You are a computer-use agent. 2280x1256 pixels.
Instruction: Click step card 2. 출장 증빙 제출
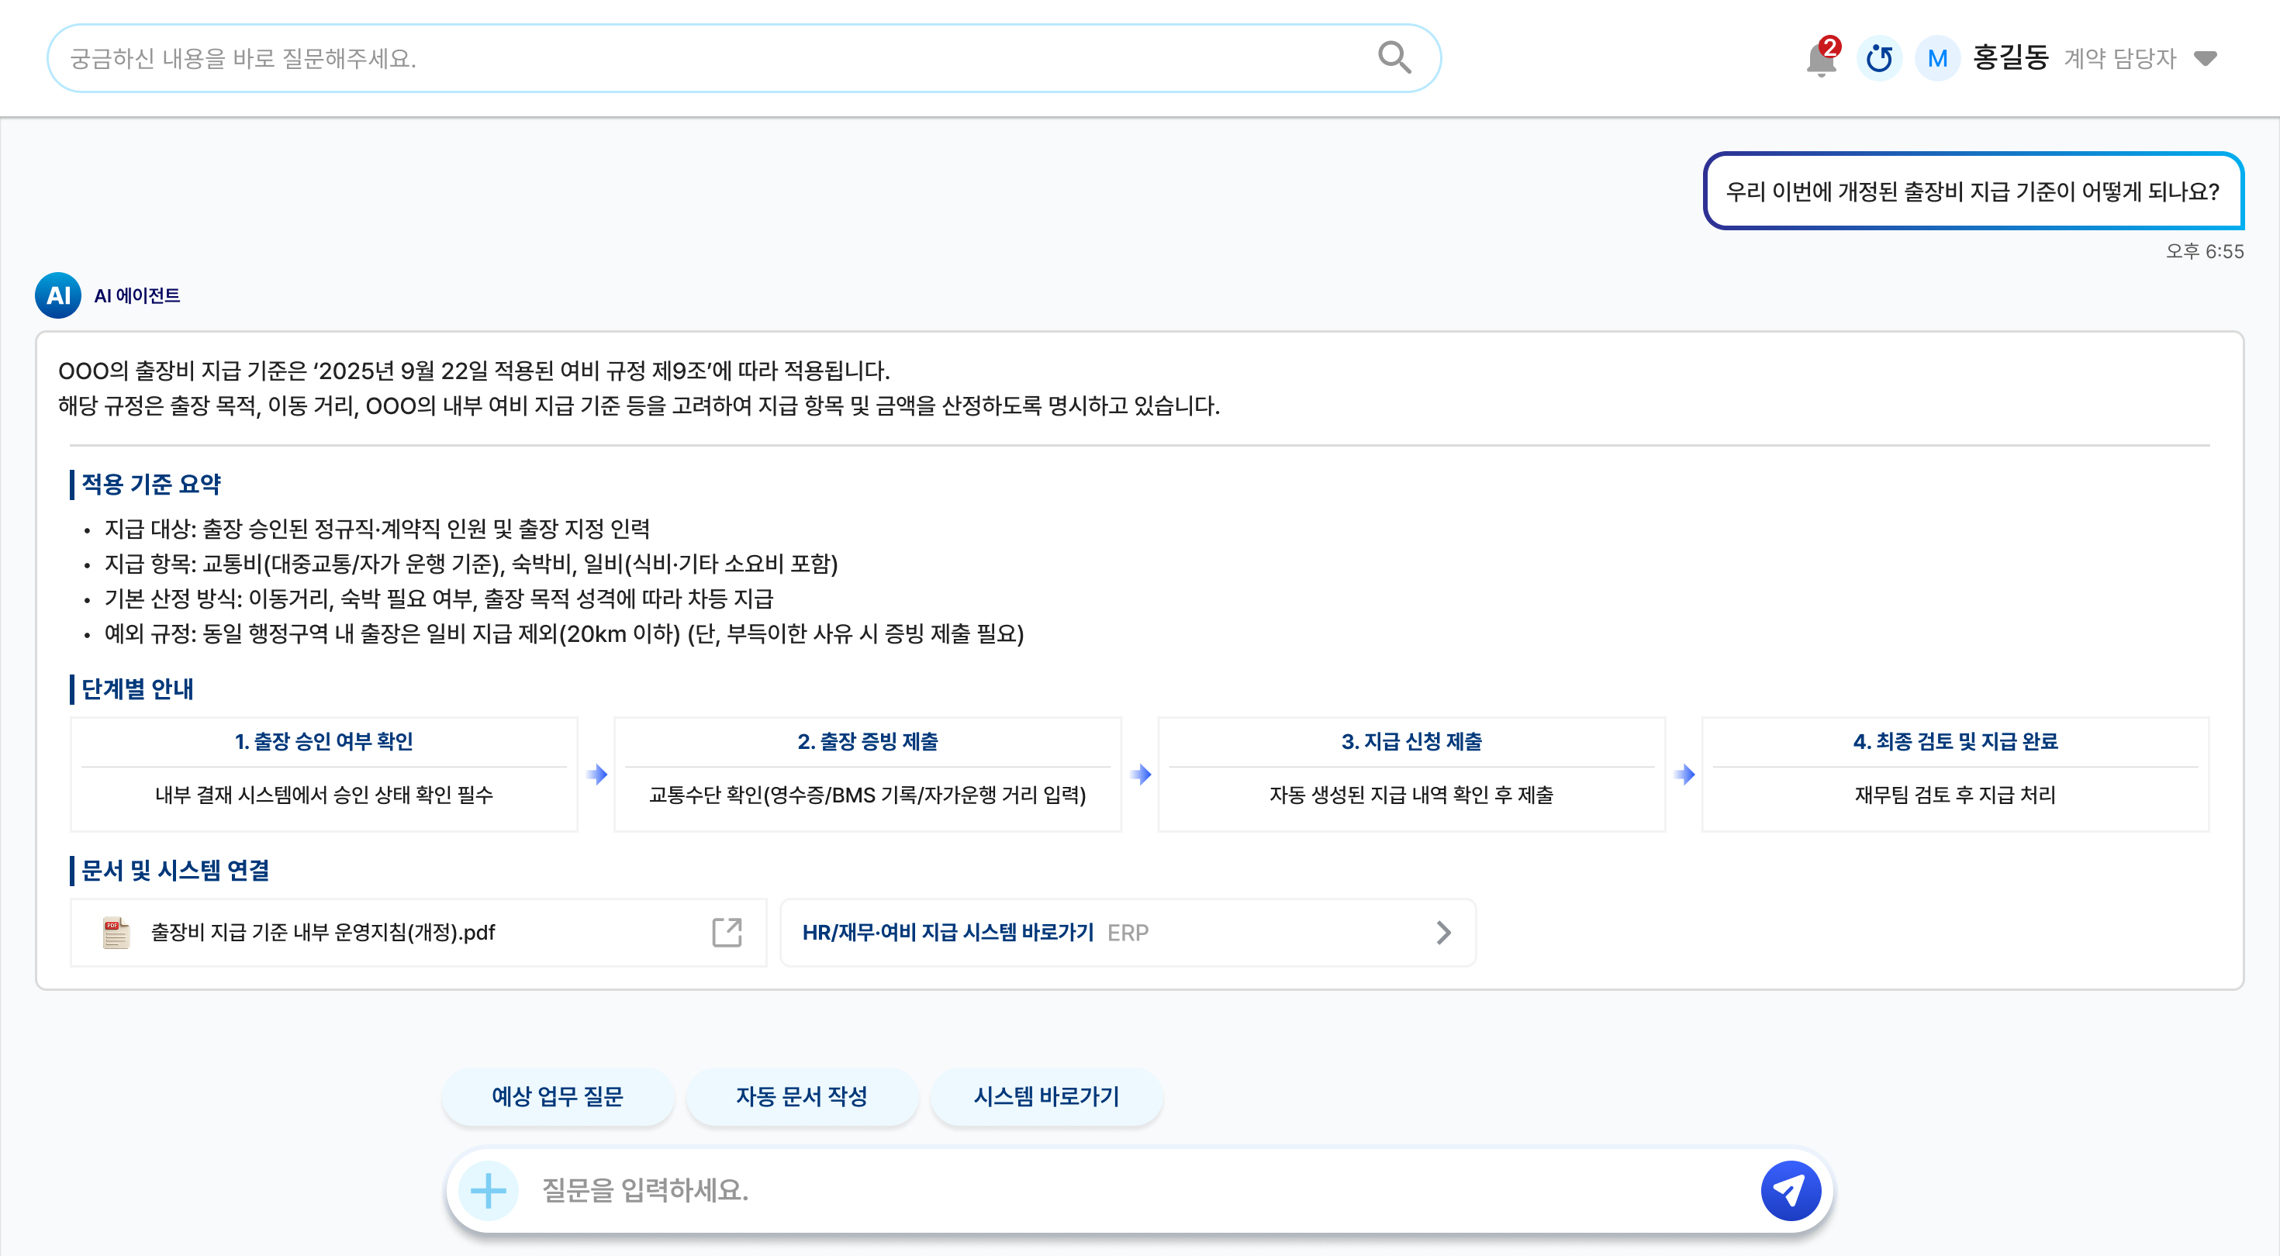pos(867,774)
